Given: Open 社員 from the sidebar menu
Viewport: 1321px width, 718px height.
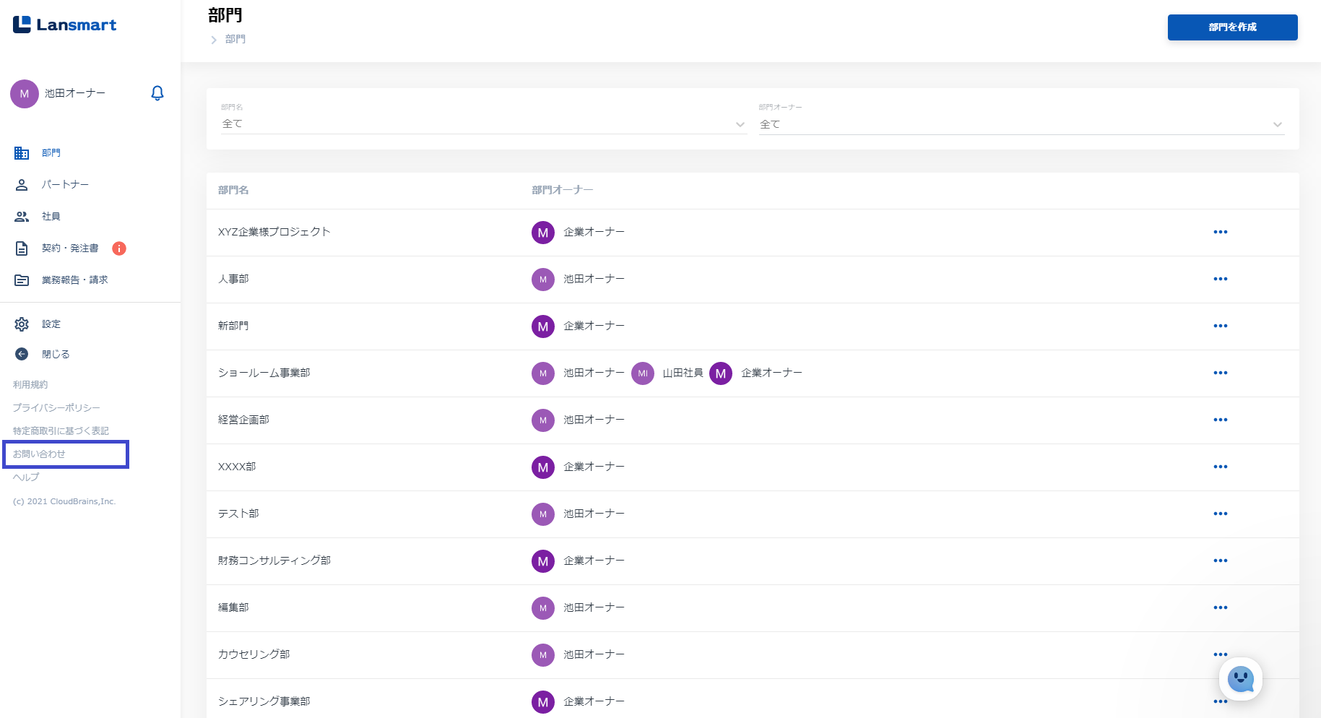Looking at the screenshot, I should (51, 217).
